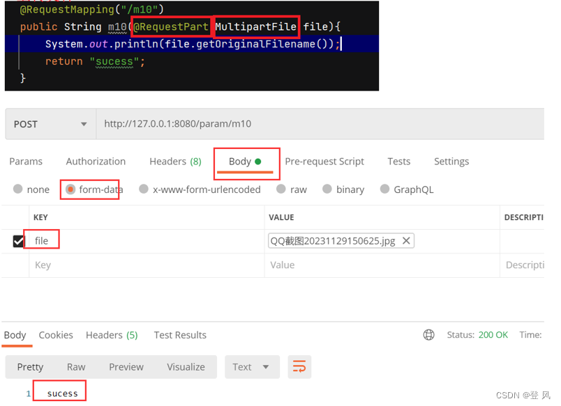Screen dimensions: 561x406
Task: Open the Params tab
Action: tap(26, 162)
